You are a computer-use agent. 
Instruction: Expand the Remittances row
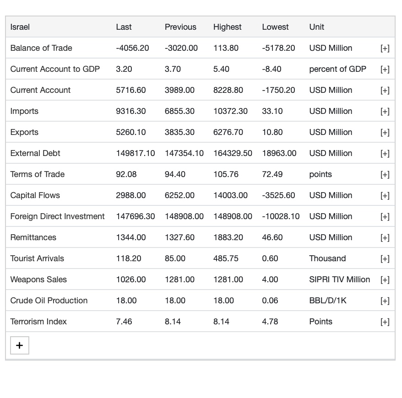(x=385, y=238)
